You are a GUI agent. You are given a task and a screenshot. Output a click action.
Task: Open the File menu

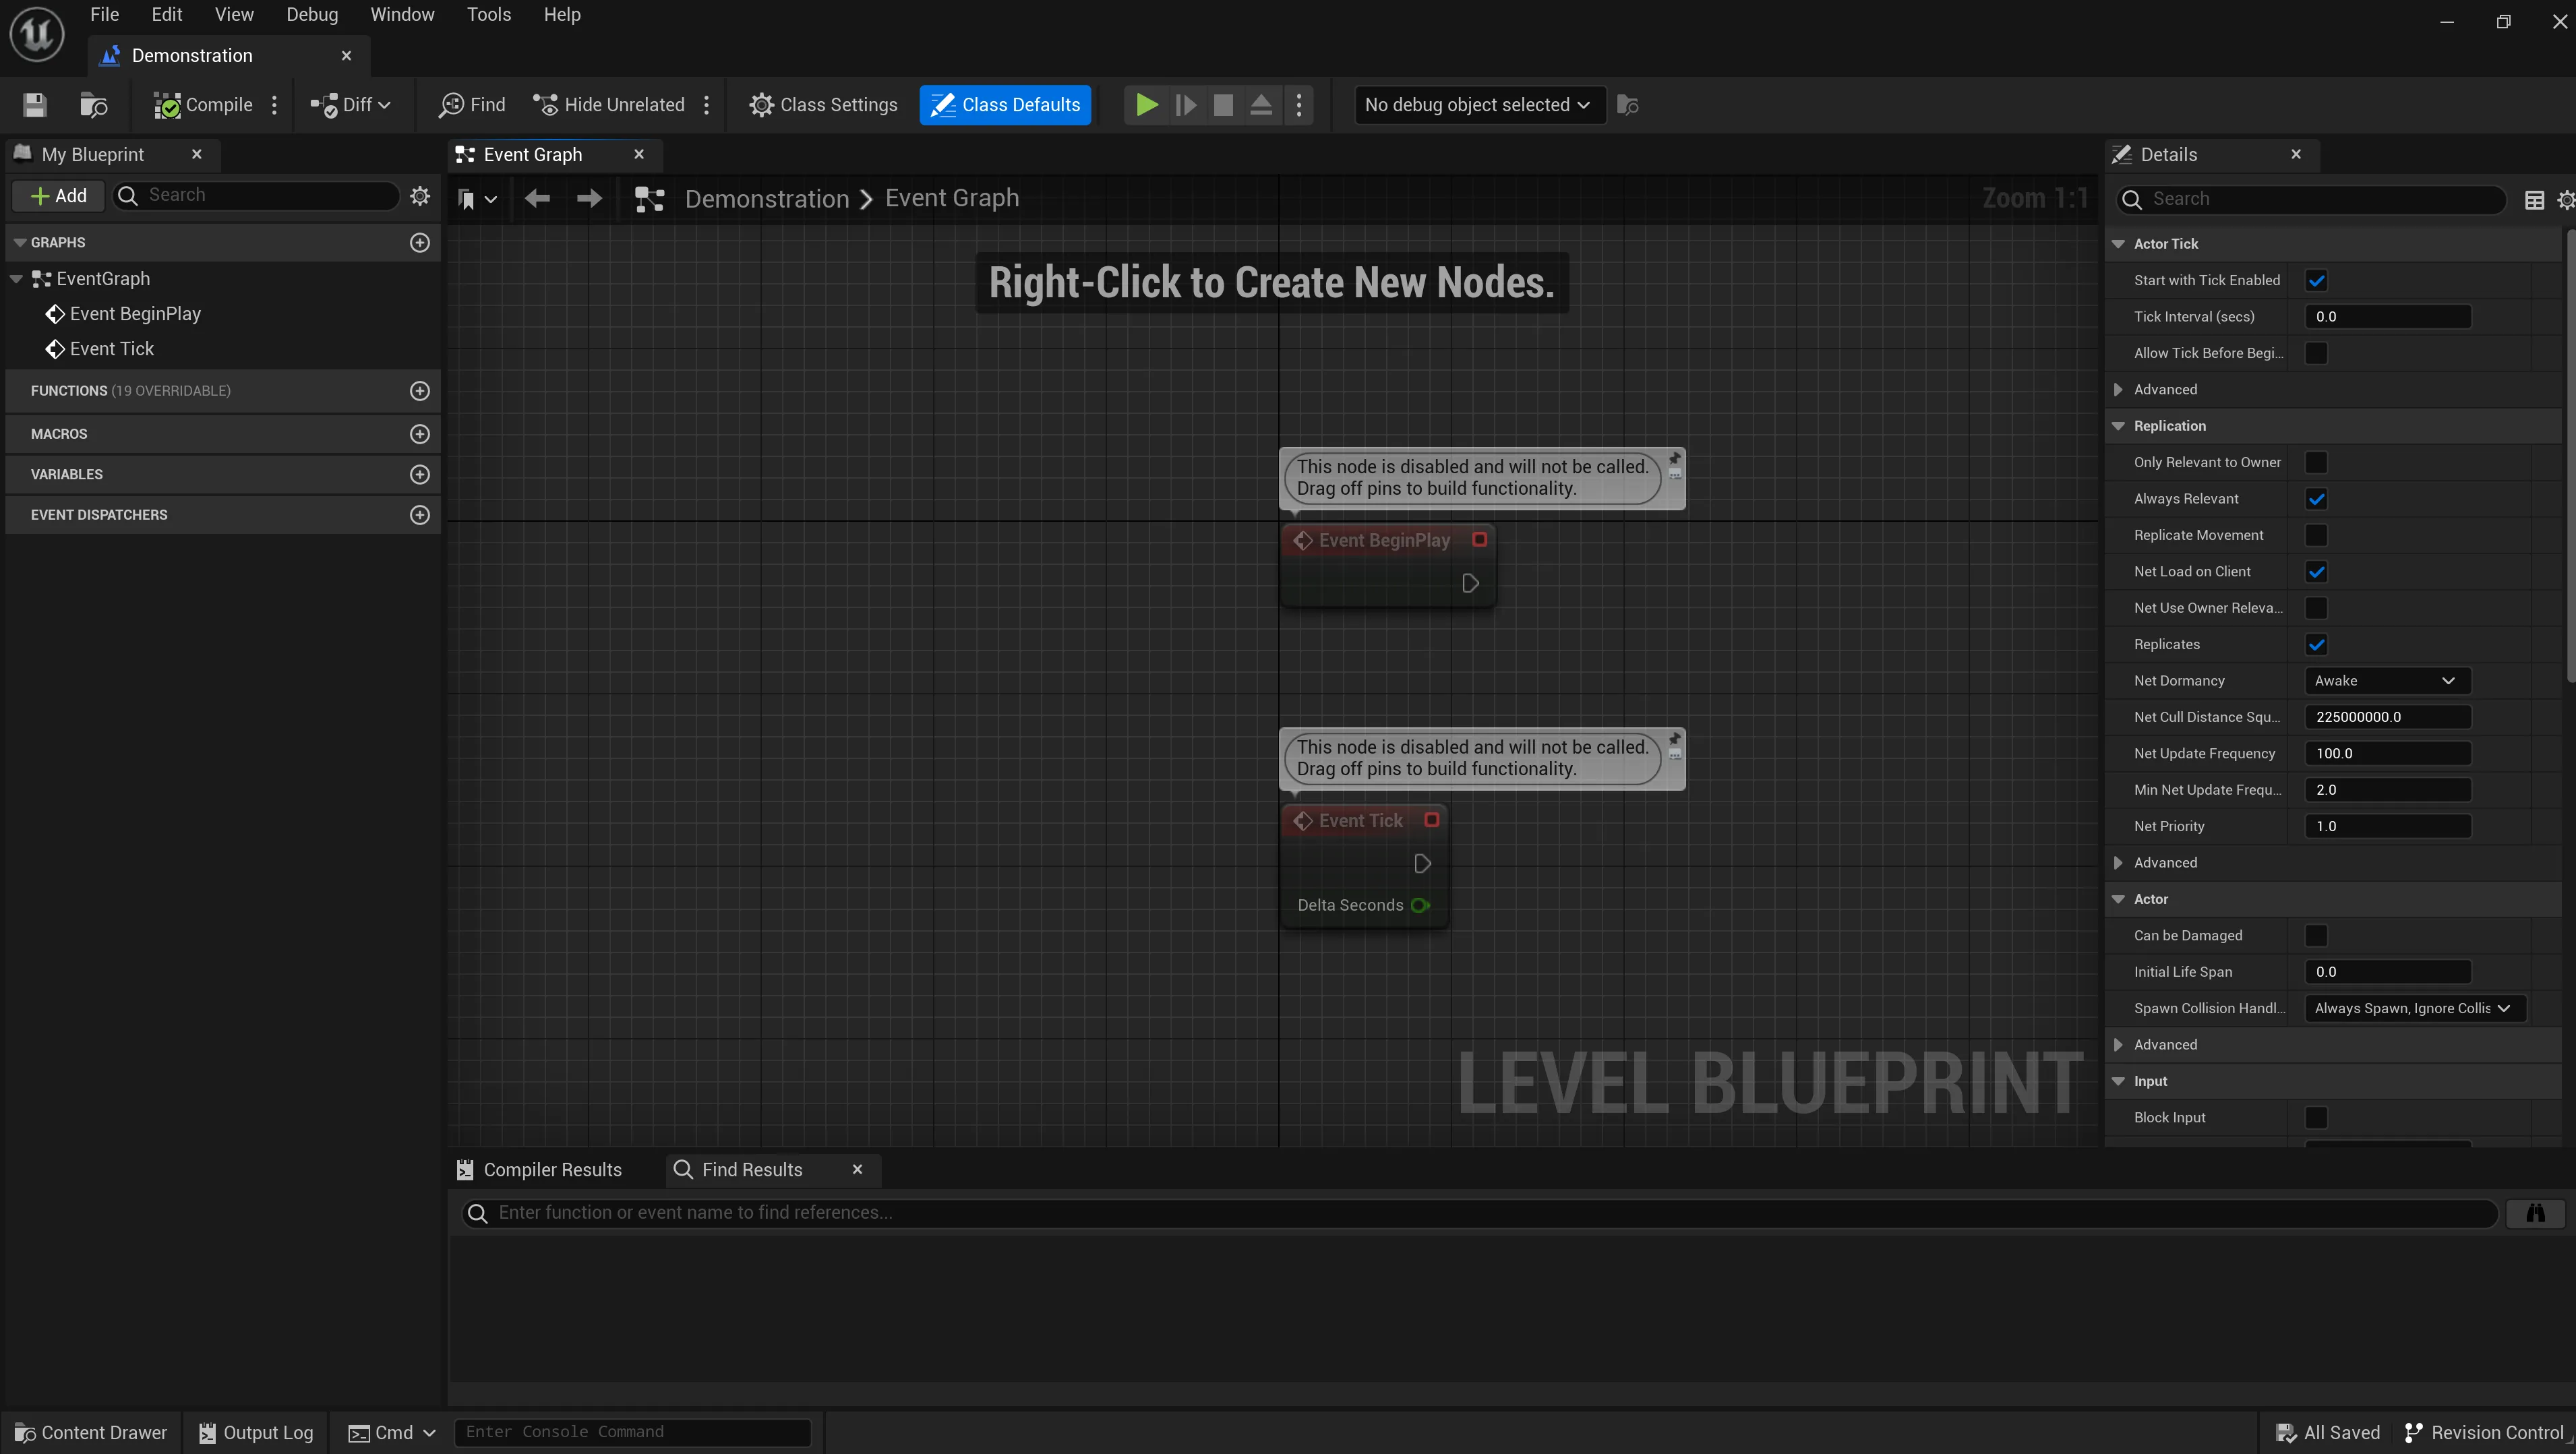coord(104,14)
